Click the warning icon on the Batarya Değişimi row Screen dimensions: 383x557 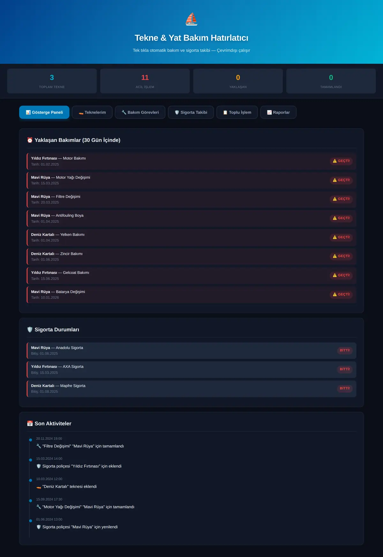point(335,294)
